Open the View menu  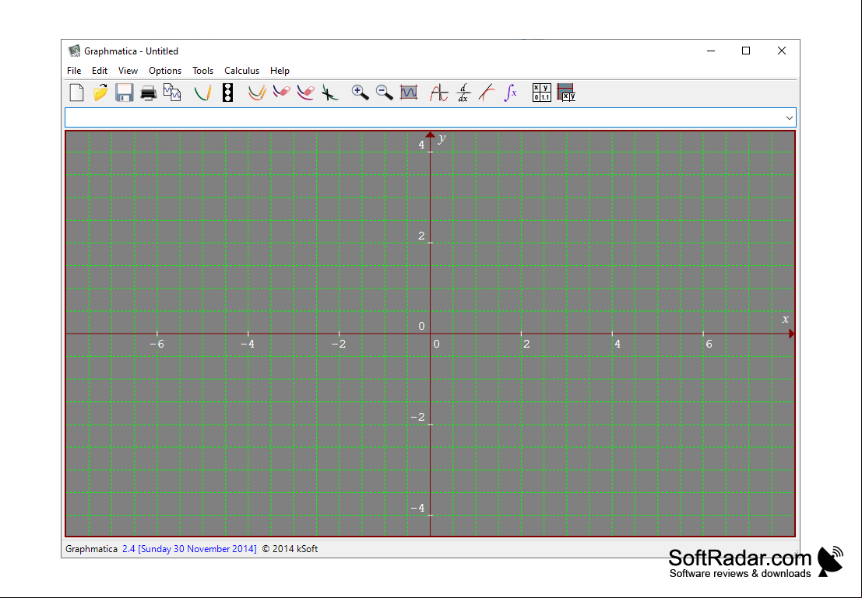(128, 71)
